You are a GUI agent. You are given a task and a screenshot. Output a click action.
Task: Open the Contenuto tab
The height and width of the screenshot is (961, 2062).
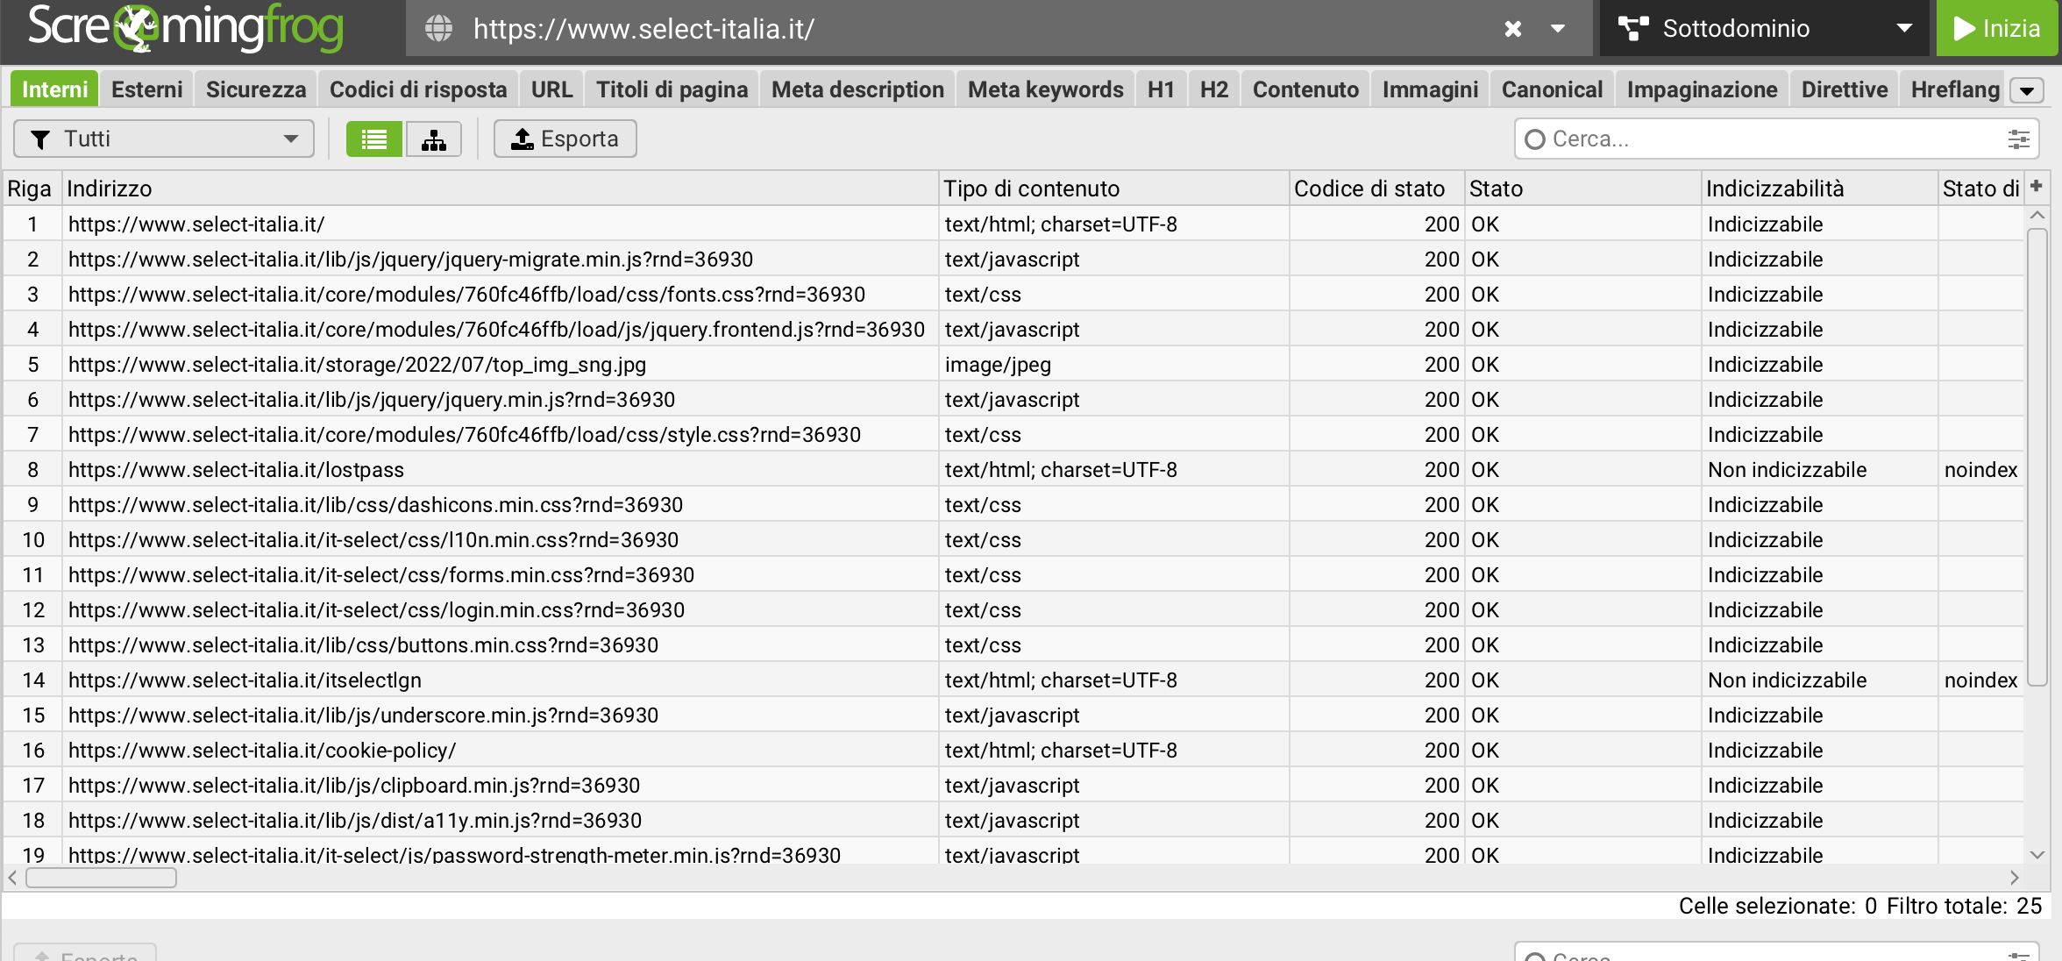pyautogui.click(x=1305, y=89)
